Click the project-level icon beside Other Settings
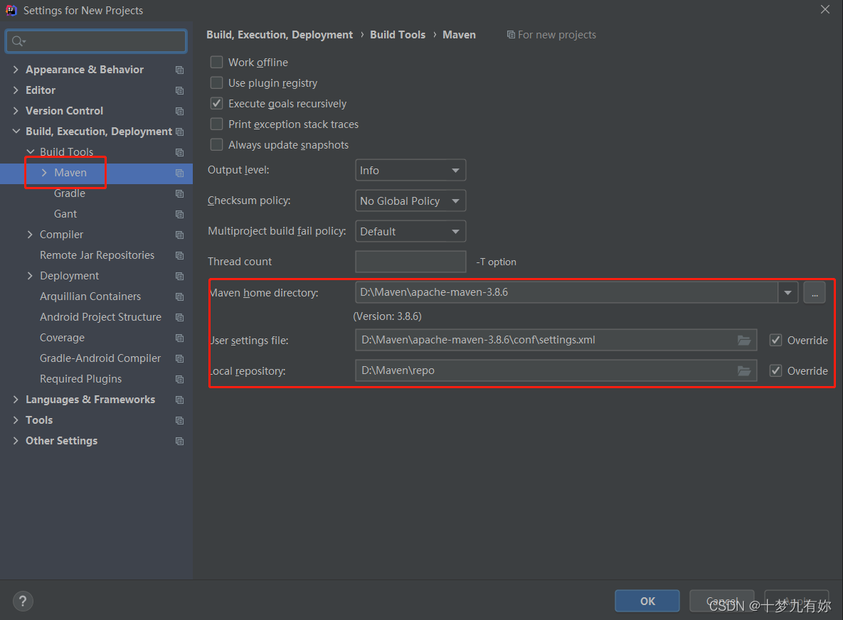 (179, 441)
